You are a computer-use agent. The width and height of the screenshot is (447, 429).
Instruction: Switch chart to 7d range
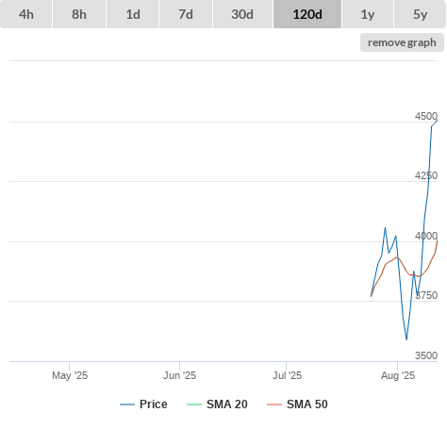coord(186,14)
